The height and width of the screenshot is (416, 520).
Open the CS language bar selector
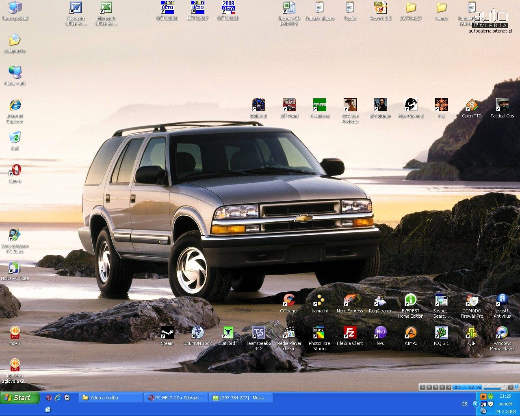click(464, 404)
